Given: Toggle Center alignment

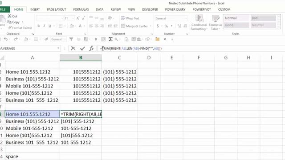Looking at the screenshot, I should (x=97, y=26).
